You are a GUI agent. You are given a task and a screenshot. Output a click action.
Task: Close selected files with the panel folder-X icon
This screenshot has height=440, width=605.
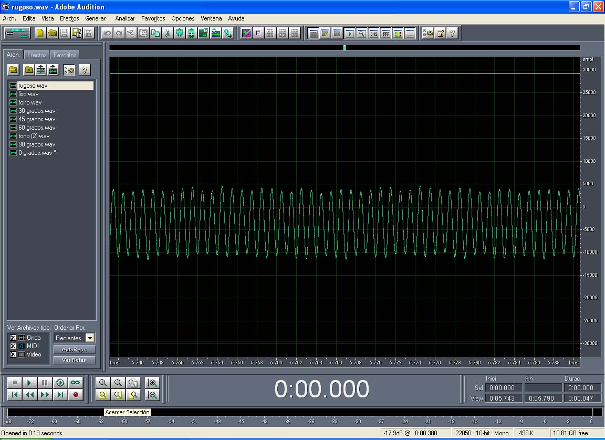tap(29, 70)
